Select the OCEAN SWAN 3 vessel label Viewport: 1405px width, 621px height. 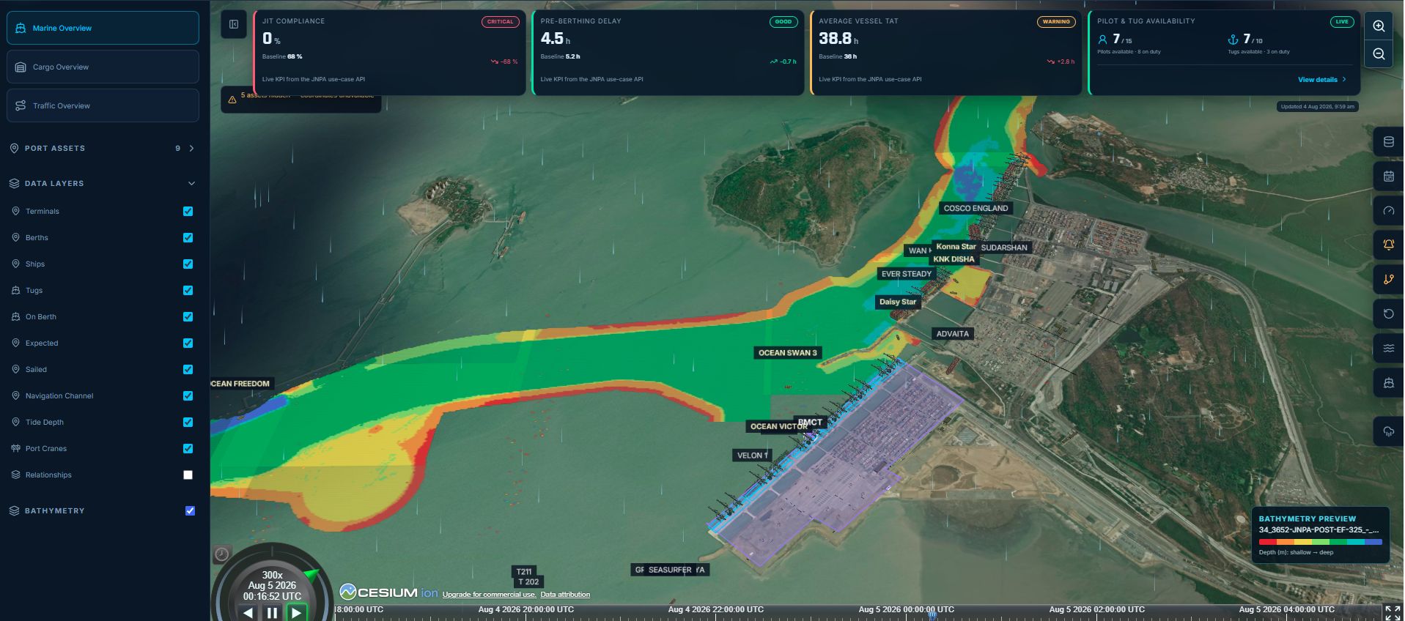[787, 353]
